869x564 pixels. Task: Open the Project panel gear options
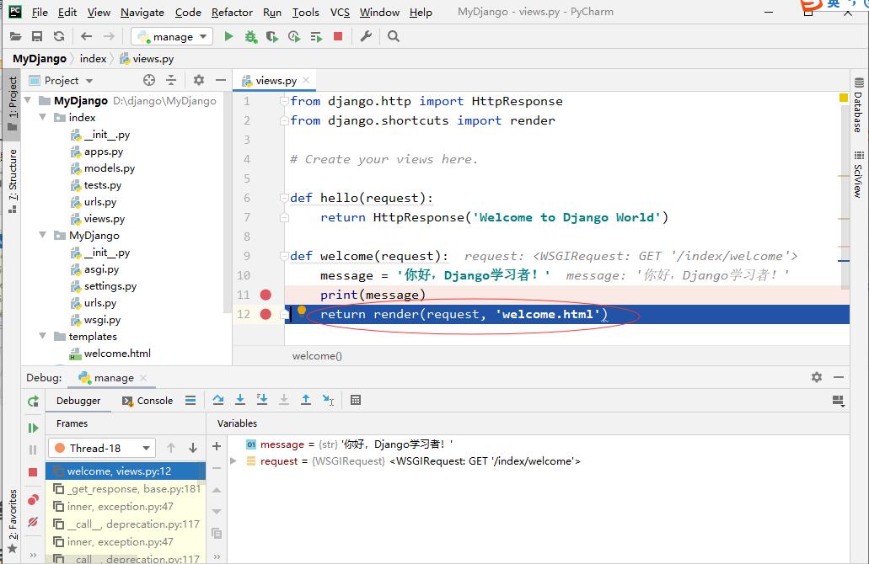click(x=199, y=80)
